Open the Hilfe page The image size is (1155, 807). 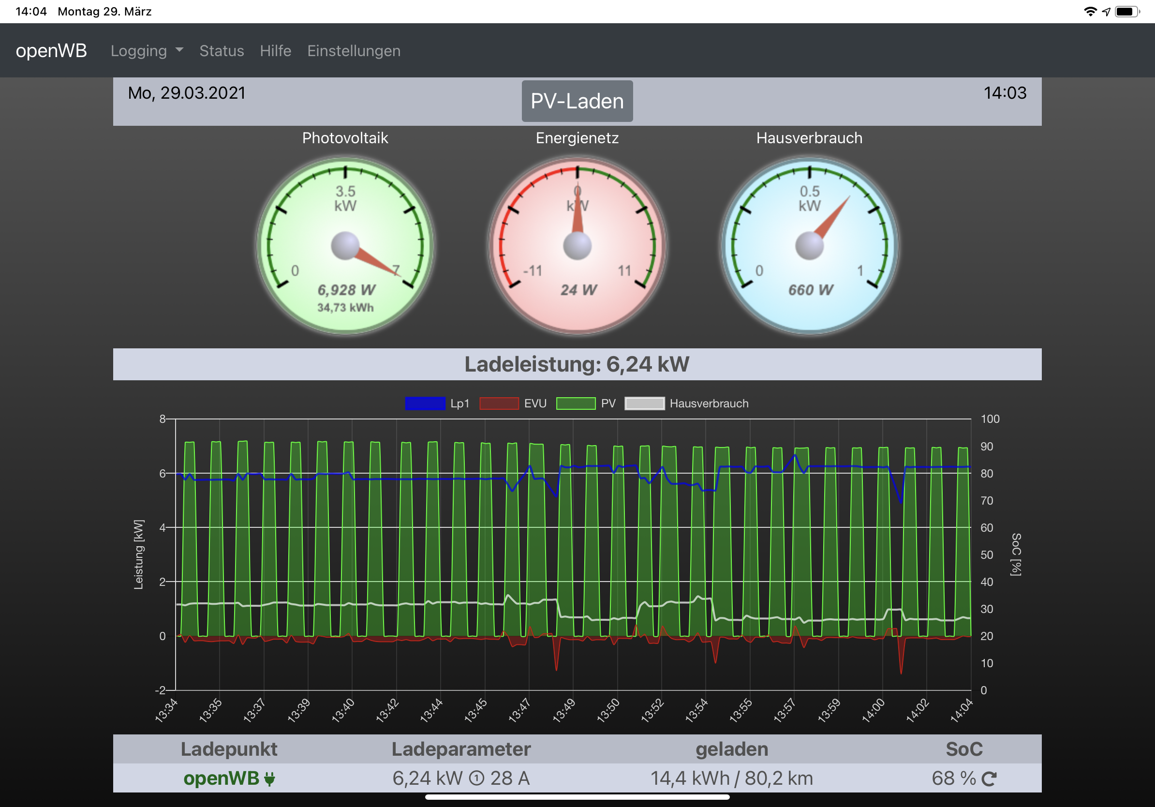coord(275,51)
